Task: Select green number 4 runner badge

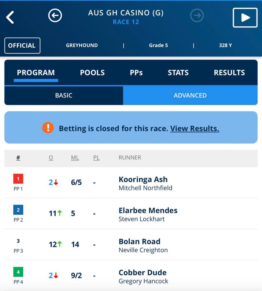Action: pos(18,272)
